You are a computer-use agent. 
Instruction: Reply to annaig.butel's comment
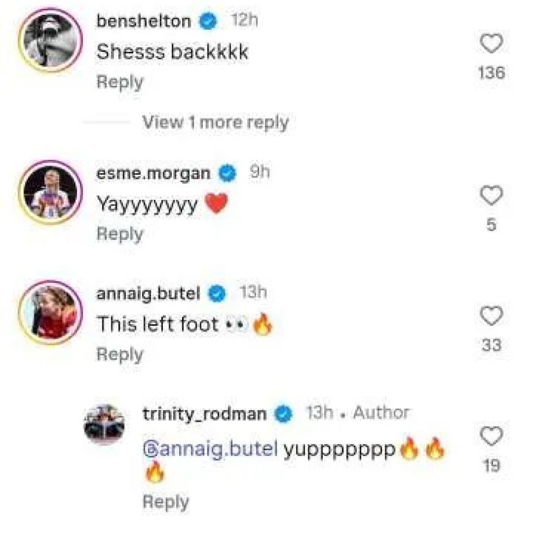click(119, 354)
